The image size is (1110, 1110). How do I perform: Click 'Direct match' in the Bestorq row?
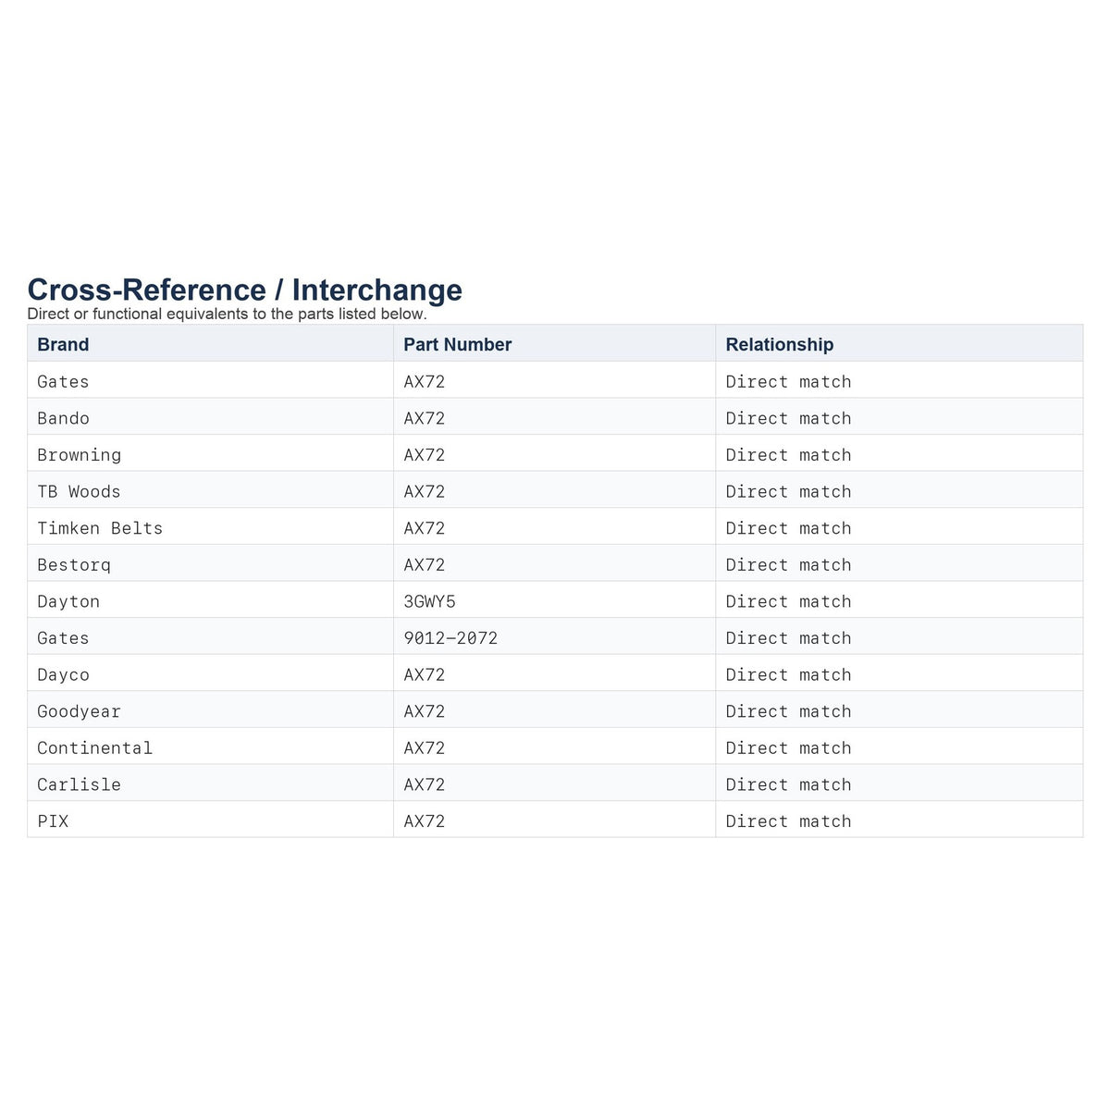788,565
